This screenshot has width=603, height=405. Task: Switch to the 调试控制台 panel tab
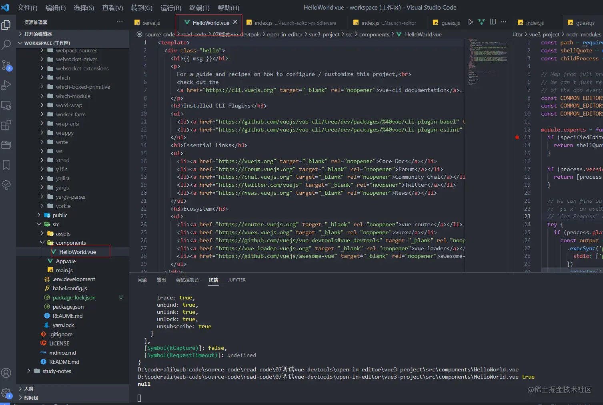point(187,280)
